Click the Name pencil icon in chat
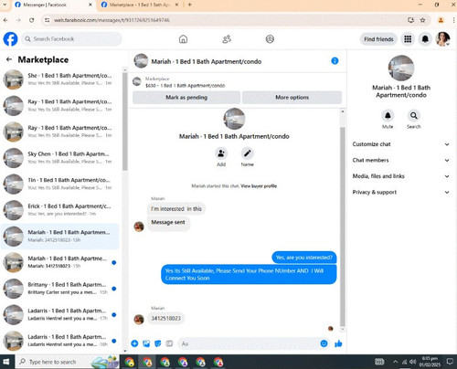The height and width of the screenshot is (369, 457). tap(248, 153)
